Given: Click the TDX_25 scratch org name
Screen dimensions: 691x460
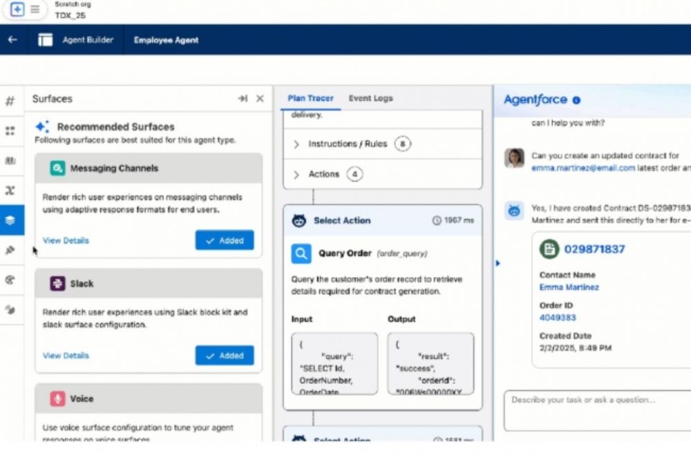Looking at the screenshot, I should coord(70,15).
